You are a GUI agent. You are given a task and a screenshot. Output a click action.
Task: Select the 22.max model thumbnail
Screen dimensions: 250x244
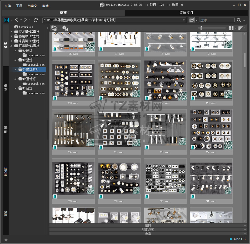pos(165,81)
